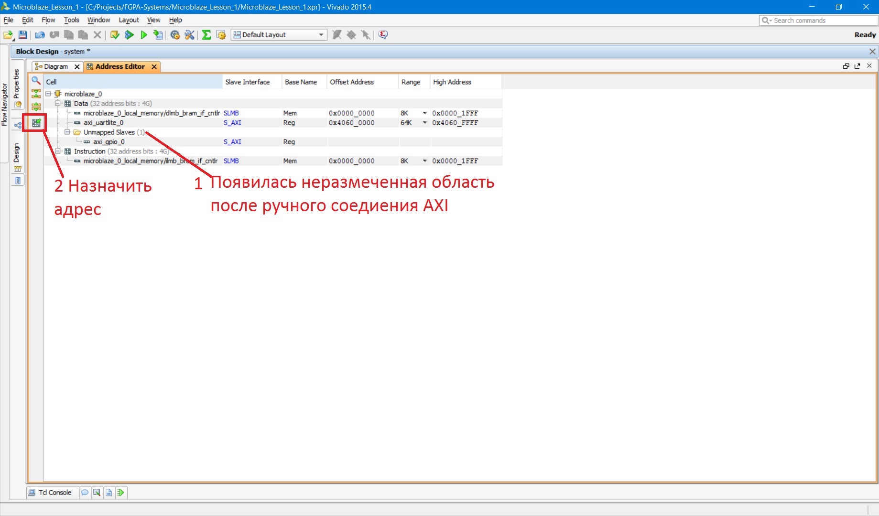Open Project Settings gear icon

(x=175, y=35)
